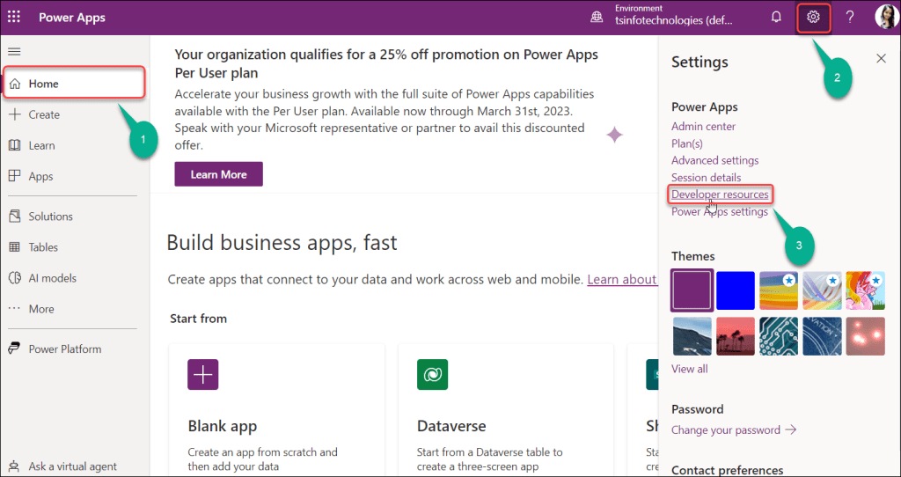Click the green Dataverse icon
The width and height of the screenshot is (901, 477).
coord(432,375)
